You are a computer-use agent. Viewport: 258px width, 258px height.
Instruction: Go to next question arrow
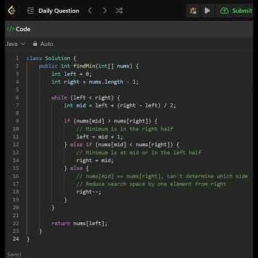click(105, 11)
